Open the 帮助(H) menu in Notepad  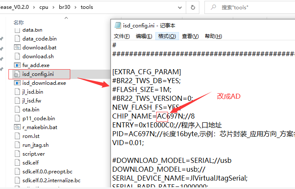tap(213, 36)
